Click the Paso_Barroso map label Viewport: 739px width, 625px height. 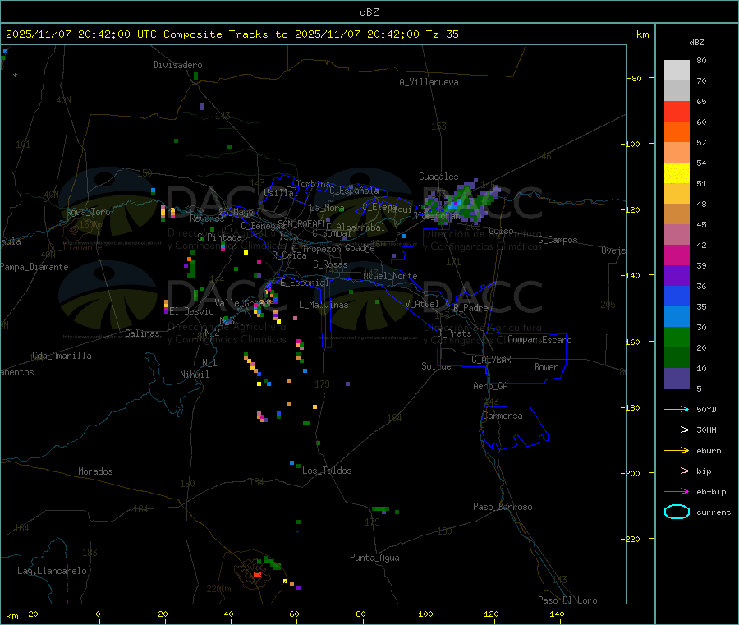pos(503,507)
